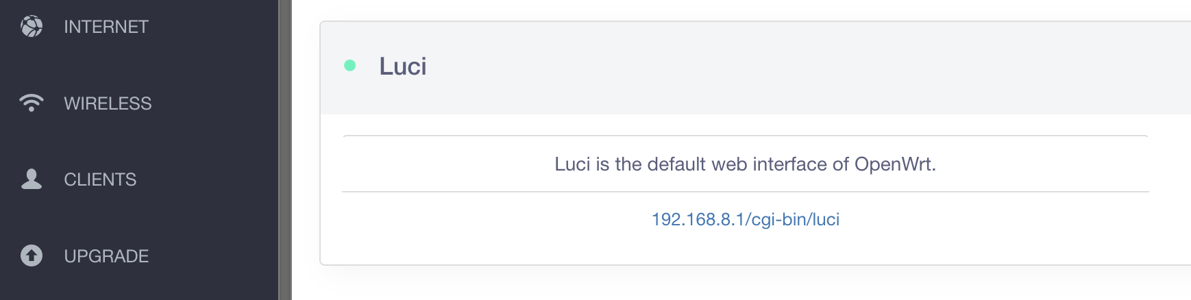The width and height of the screenshot is (1191, 300).
Task: Click the Clients person icon
Action: tap(32, 179)
